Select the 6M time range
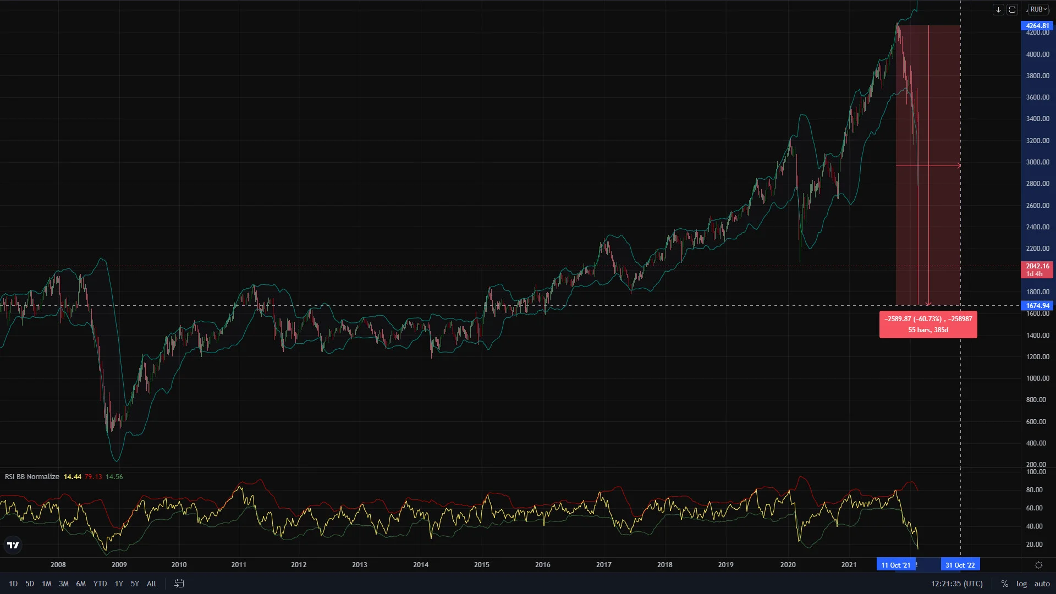1056x594 pixels. [81, 584]
